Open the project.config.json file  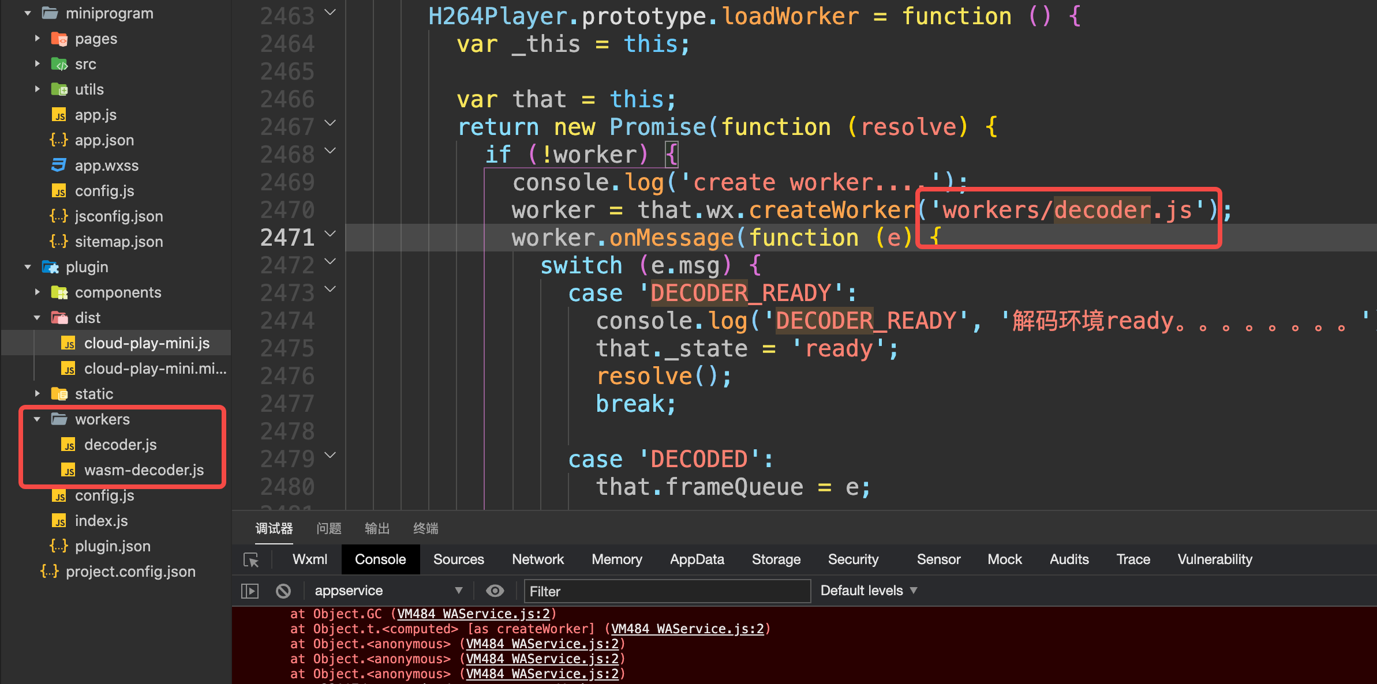pyautogui.click(x=130, y=572)
